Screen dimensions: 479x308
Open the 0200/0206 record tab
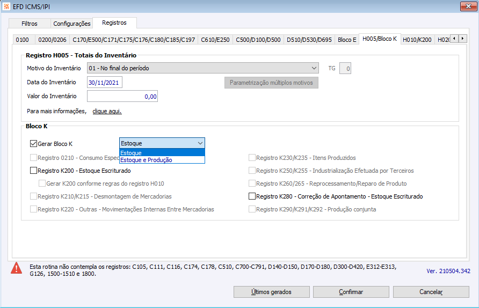[52, 40]
